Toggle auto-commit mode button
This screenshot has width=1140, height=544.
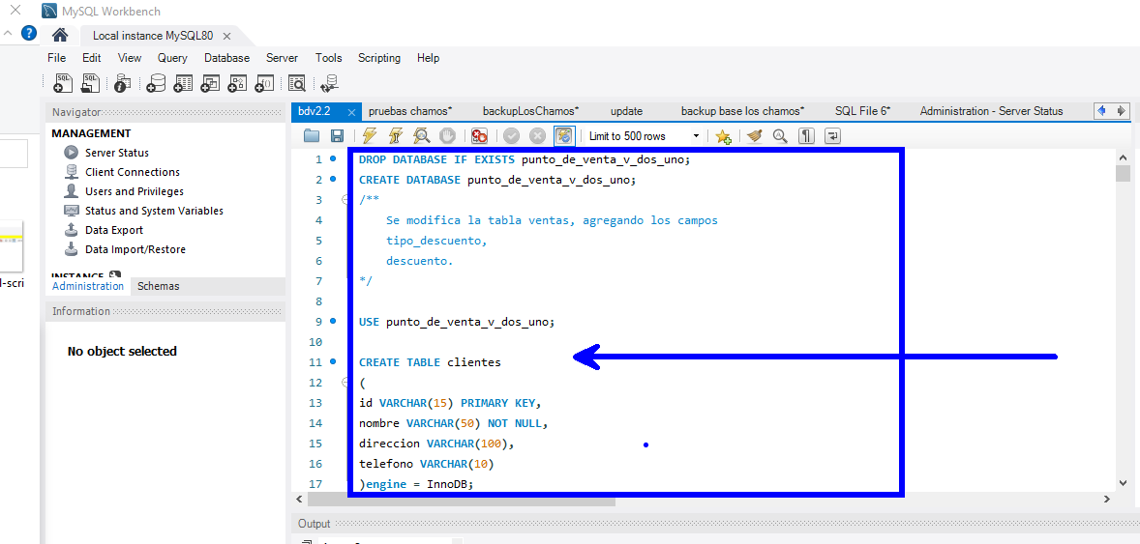[564, 136]
